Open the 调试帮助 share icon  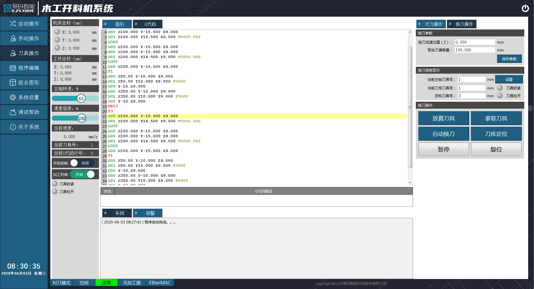(x=13, y=112)
